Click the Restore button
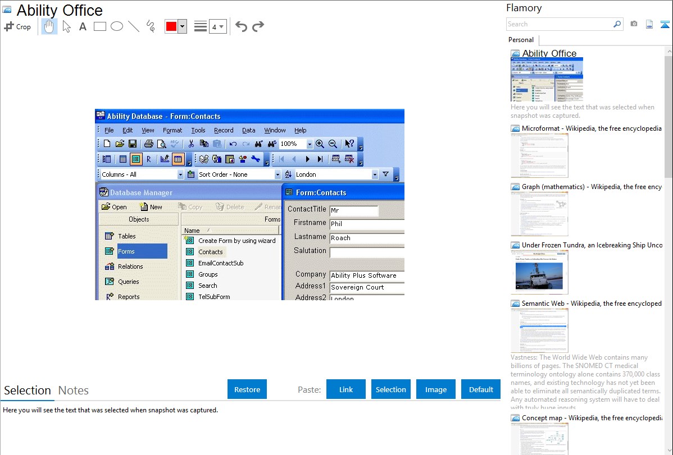 click(x=247, y=389)
